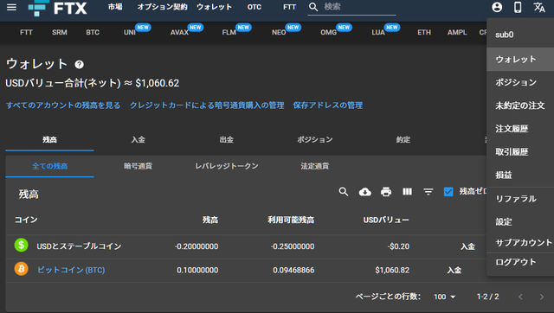Click the help question mark beside ウォレット

click(79, 64)
